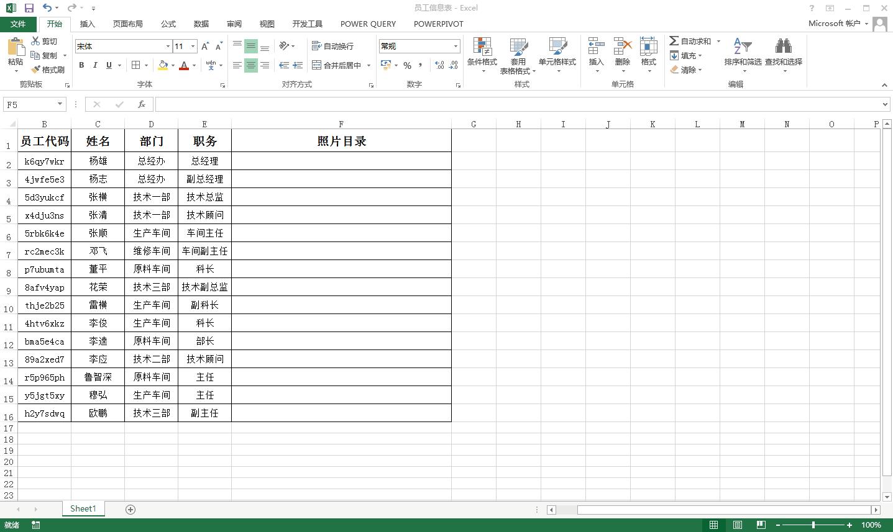Image resolution: width=893 pixels, height=532 pixels.
Task: Toggle bold formatting
Action: (x=81, y=65)
